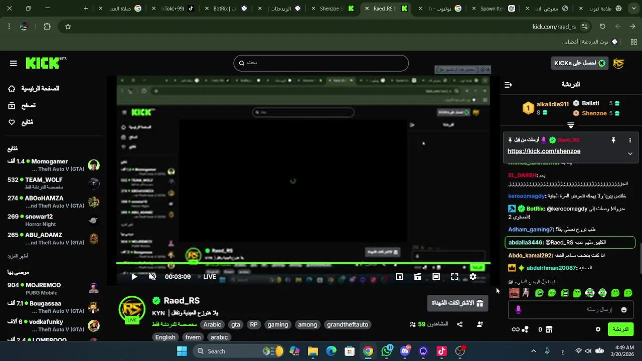Open the RS profile avatar menu

(x=618, y=63)
